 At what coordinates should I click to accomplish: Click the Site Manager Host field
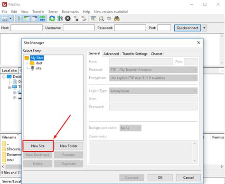click(x=141, y=62)
